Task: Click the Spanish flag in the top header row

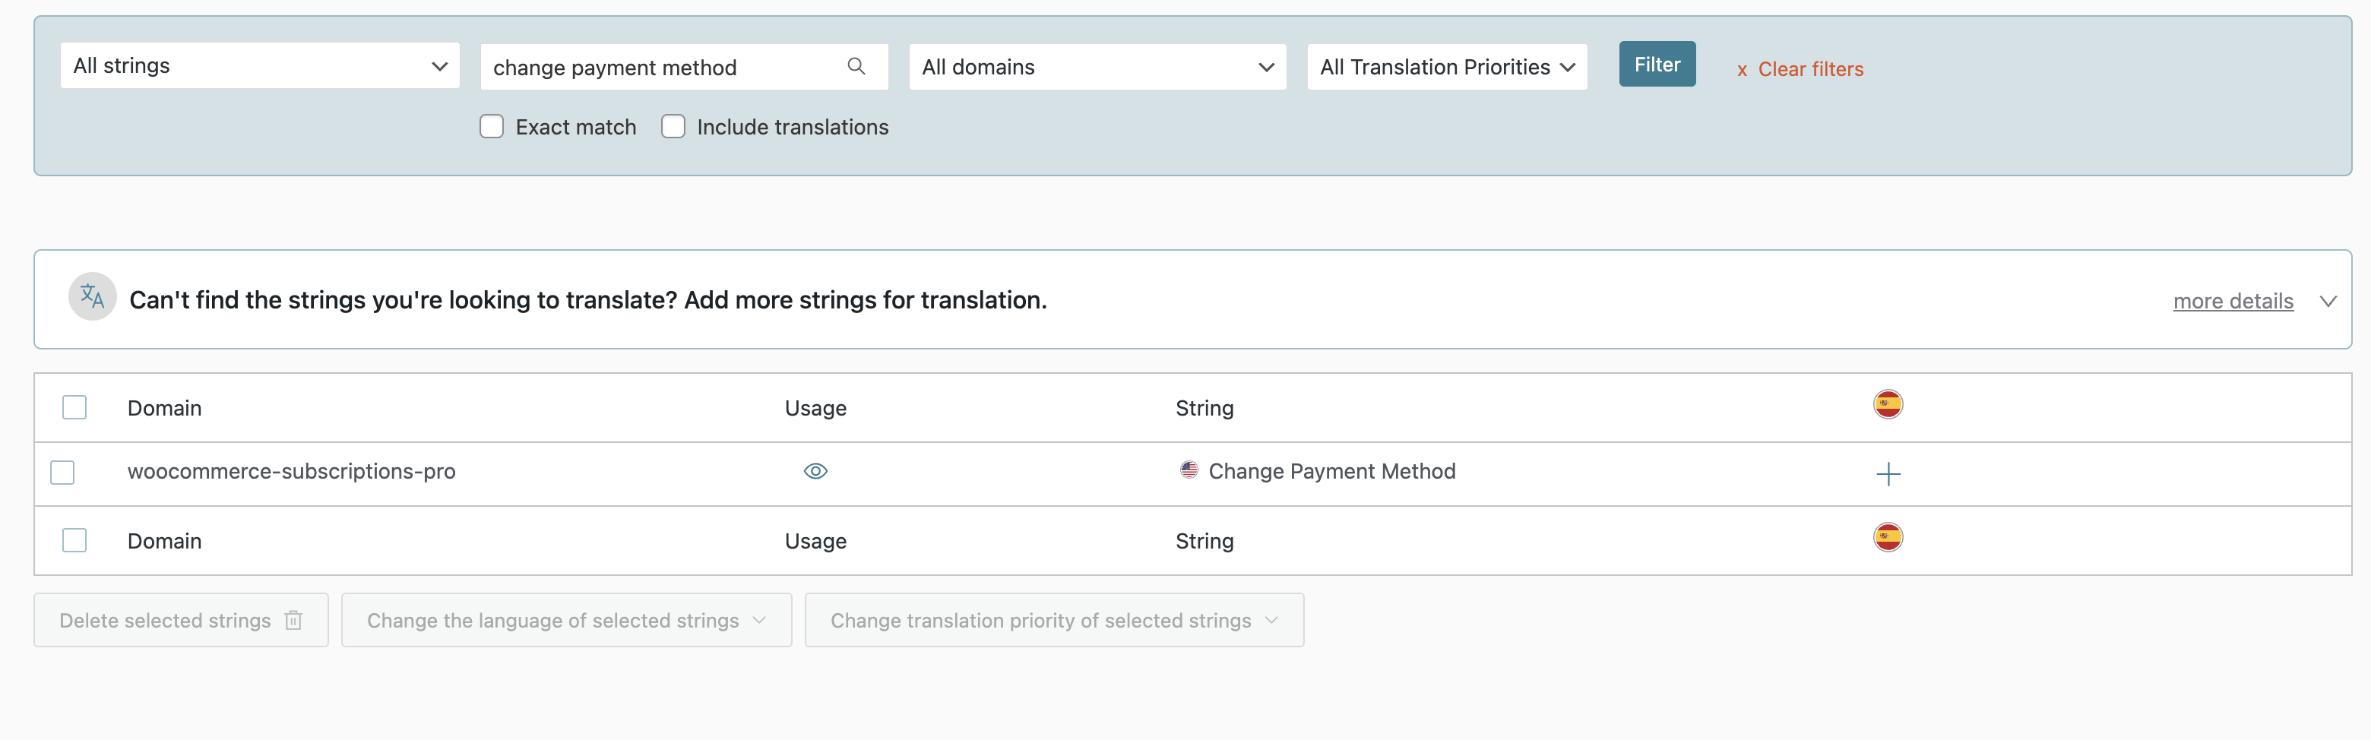Action: [x=1888, y=404]
